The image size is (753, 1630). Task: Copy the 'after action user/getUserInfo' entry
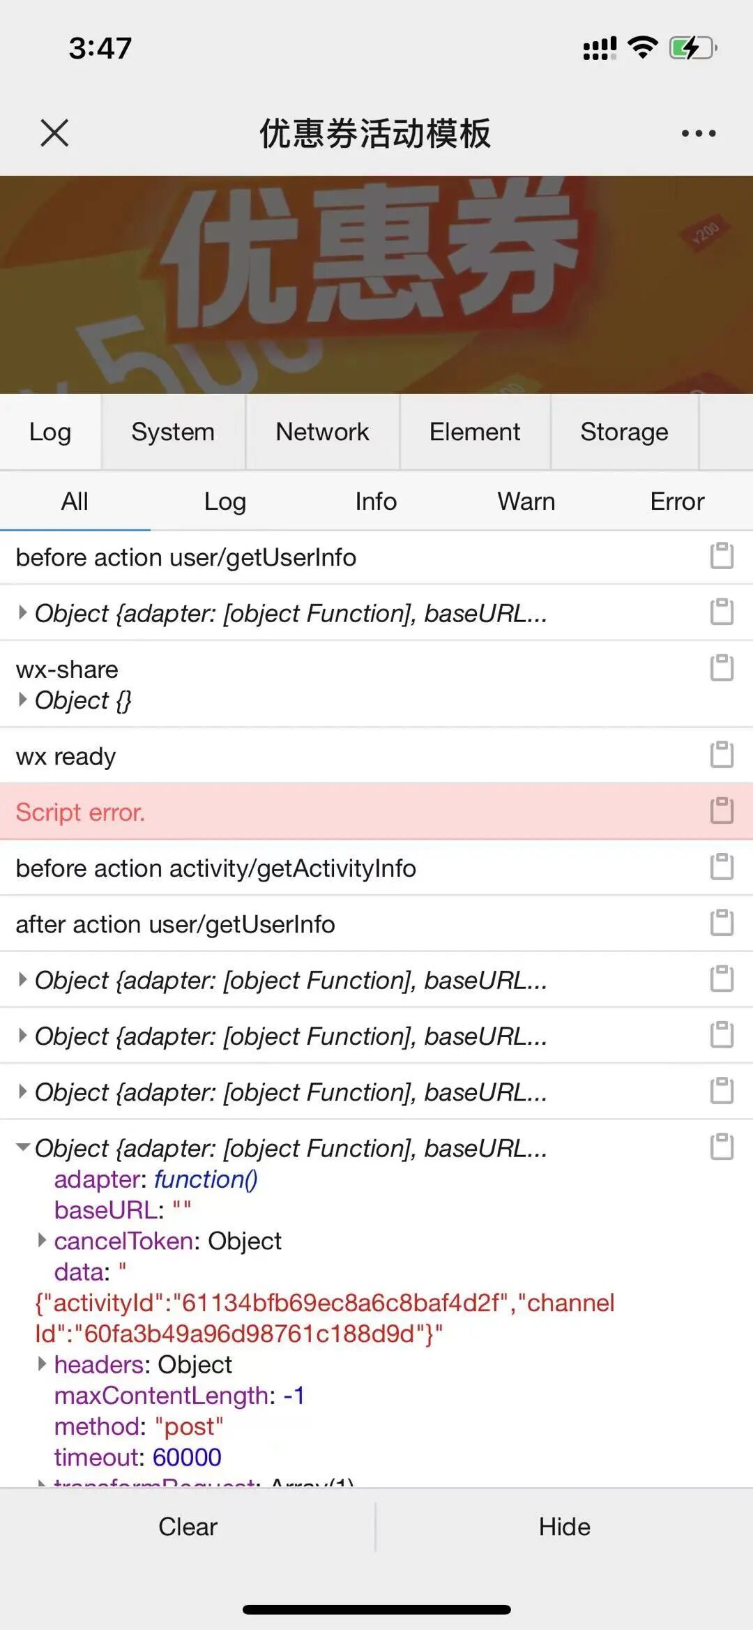[x=722, y=923]
